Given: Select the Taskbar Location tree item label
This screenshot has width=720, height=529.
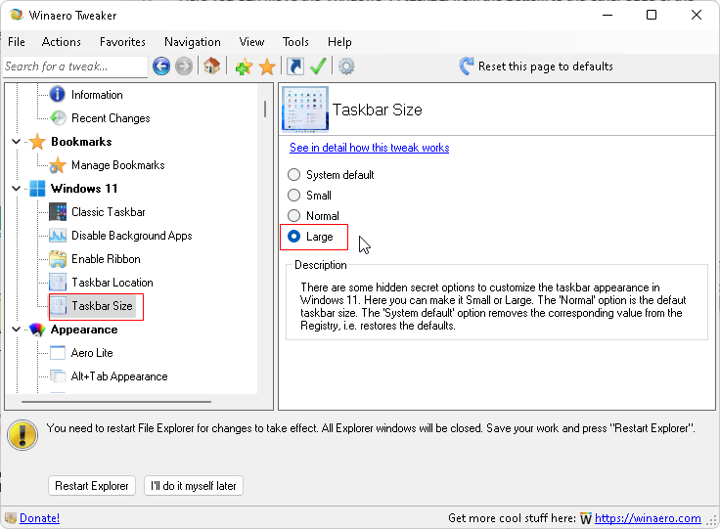Looking at the screenshot, I should 112,283.
